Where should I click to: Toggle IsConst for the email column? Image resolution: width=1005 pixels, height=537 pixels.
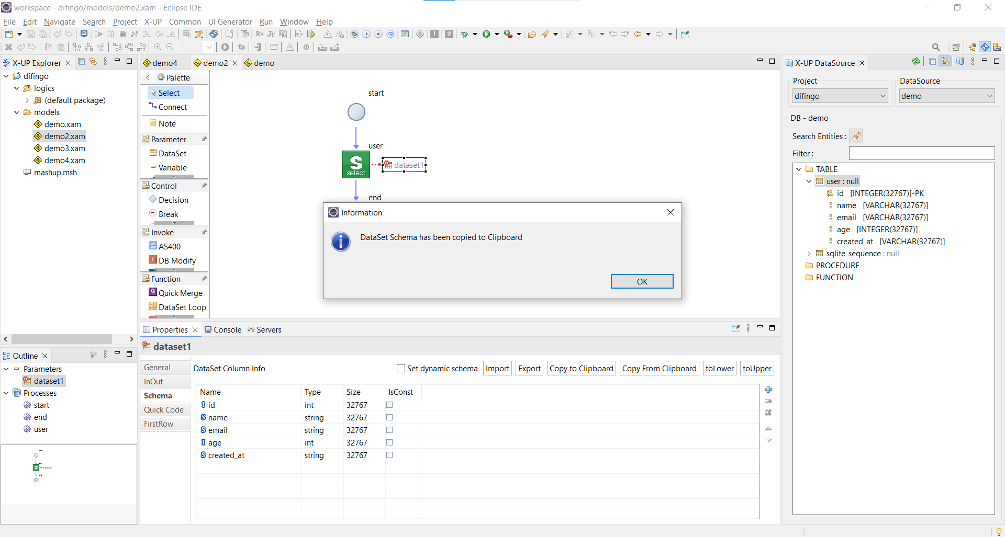click(389, 430)
